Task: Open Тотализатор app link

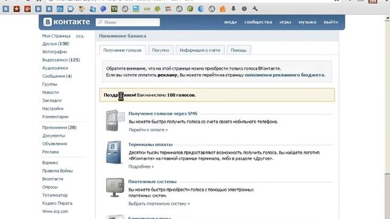Action: tap(55, 195)
